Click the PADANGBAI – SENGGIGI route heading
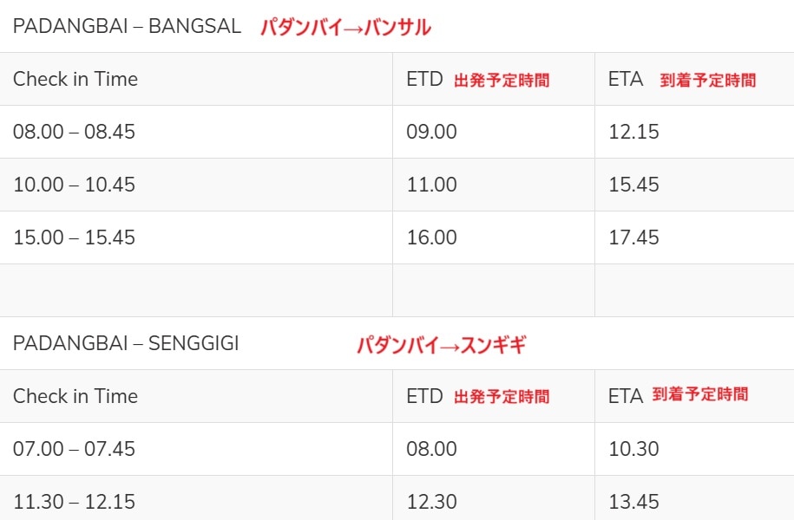 tap(126, 343)
